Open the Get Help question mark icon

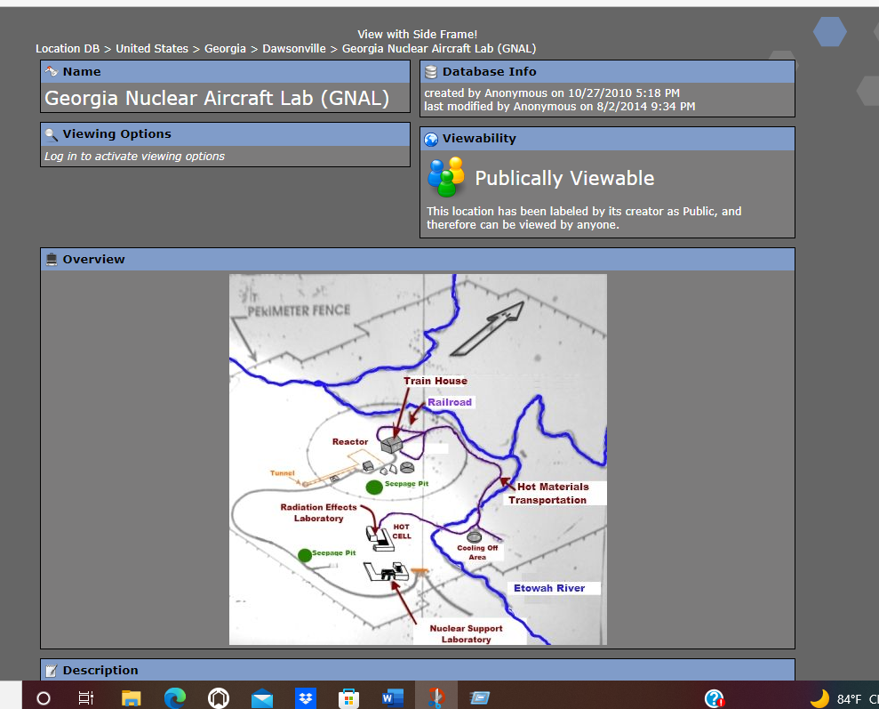715,698
